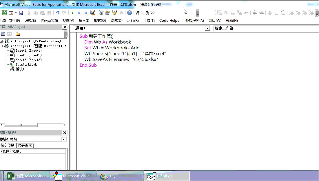Open Find with the binoculars icon

point(49,13)
